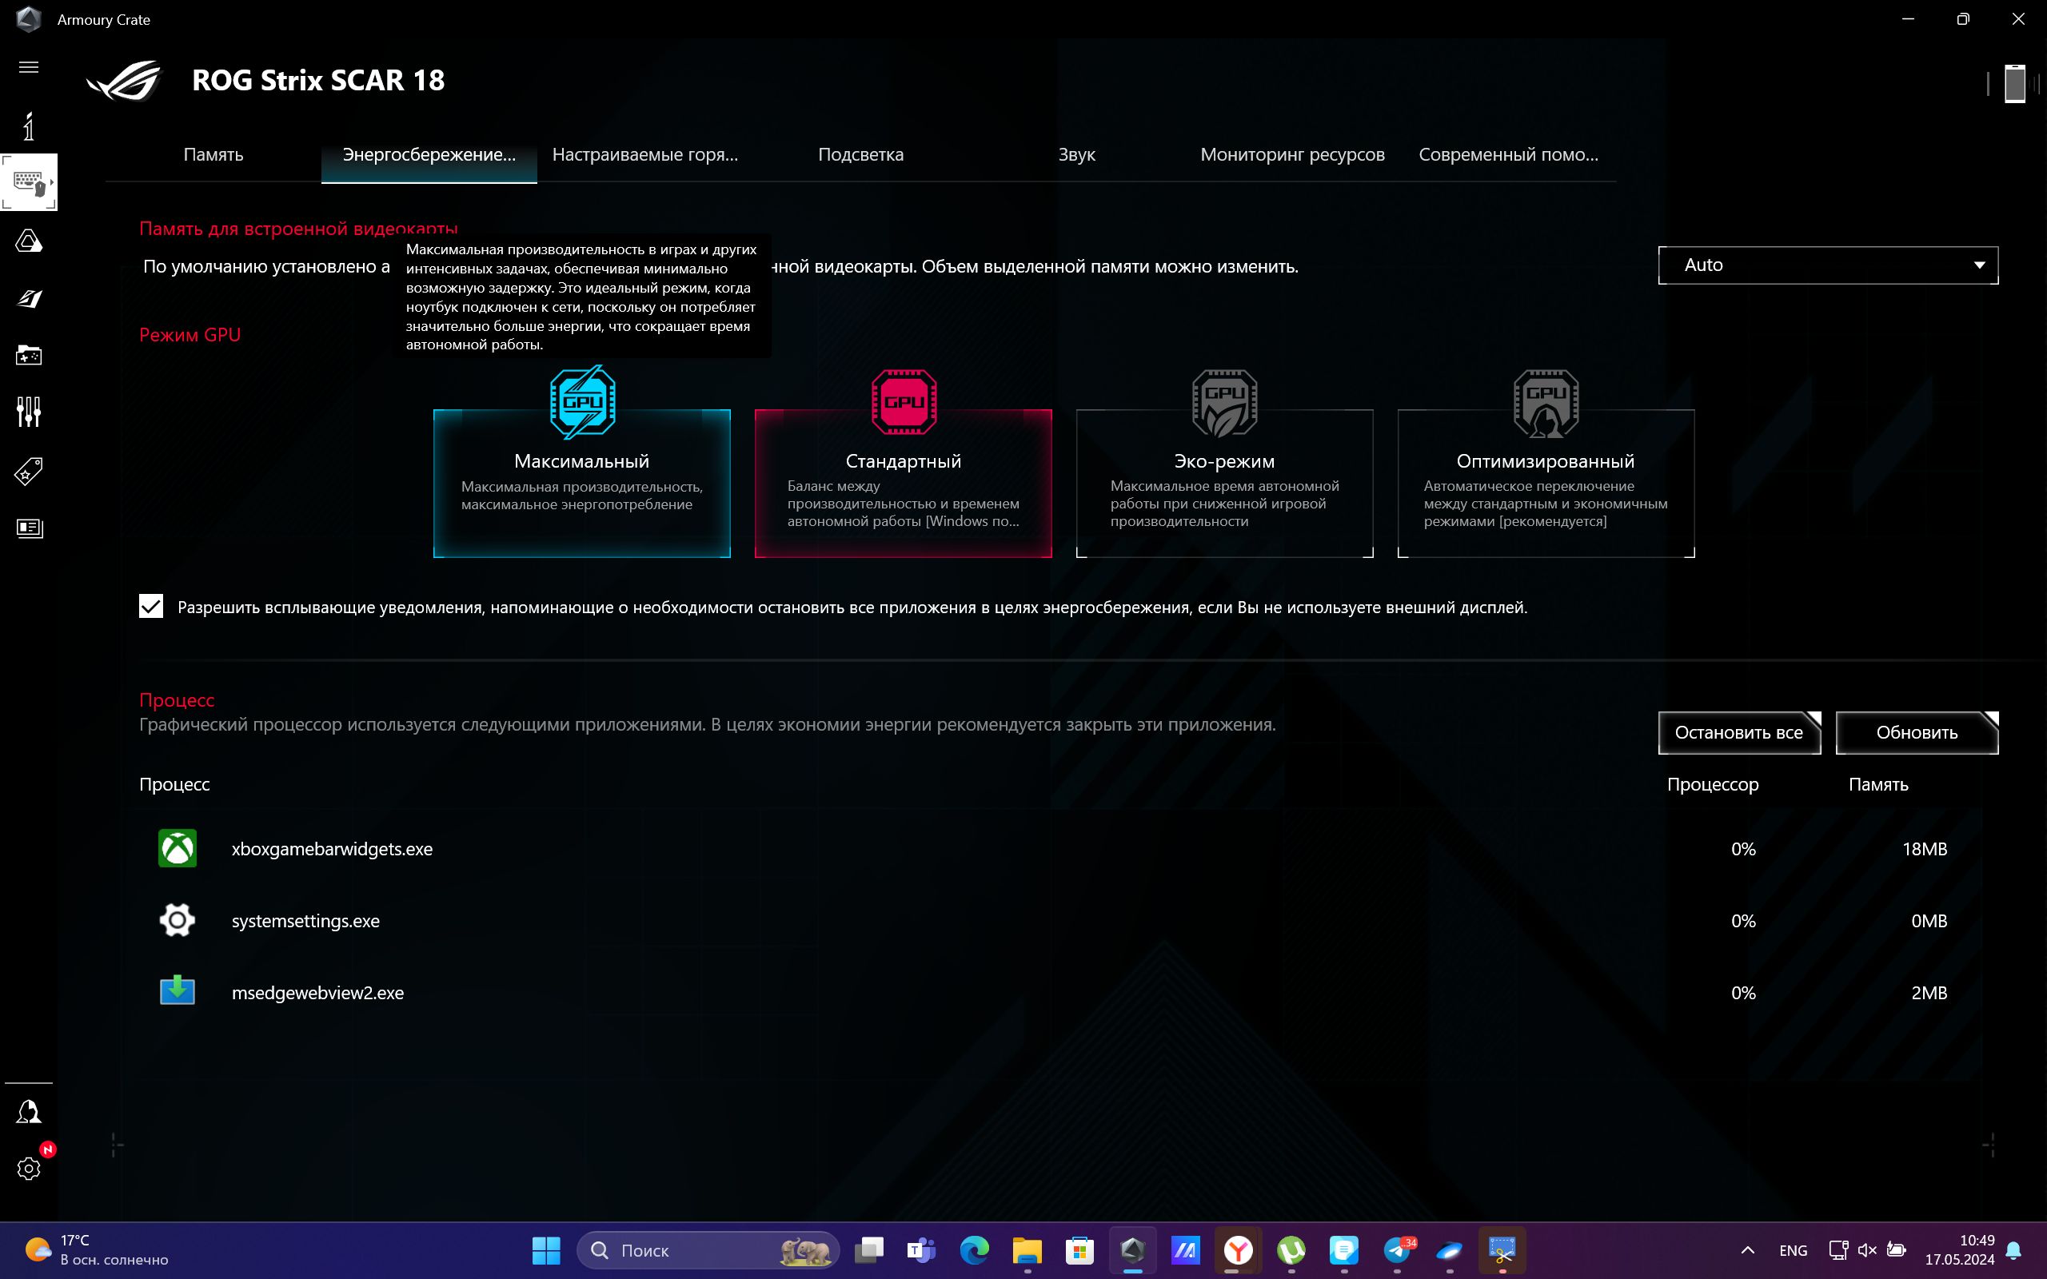2047x1279 pixels.
Task: Open File Explorer from the taskbar
Action: [x=1027, y=1249]
